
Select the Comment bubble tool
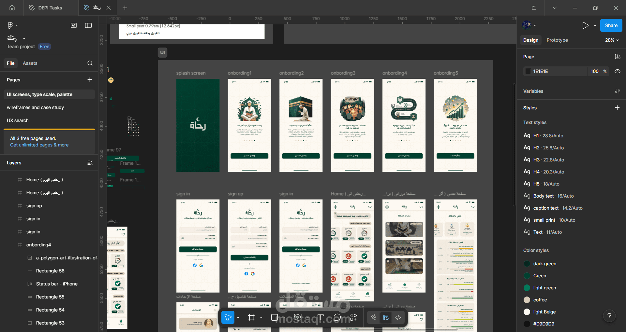tap(337, 317)
